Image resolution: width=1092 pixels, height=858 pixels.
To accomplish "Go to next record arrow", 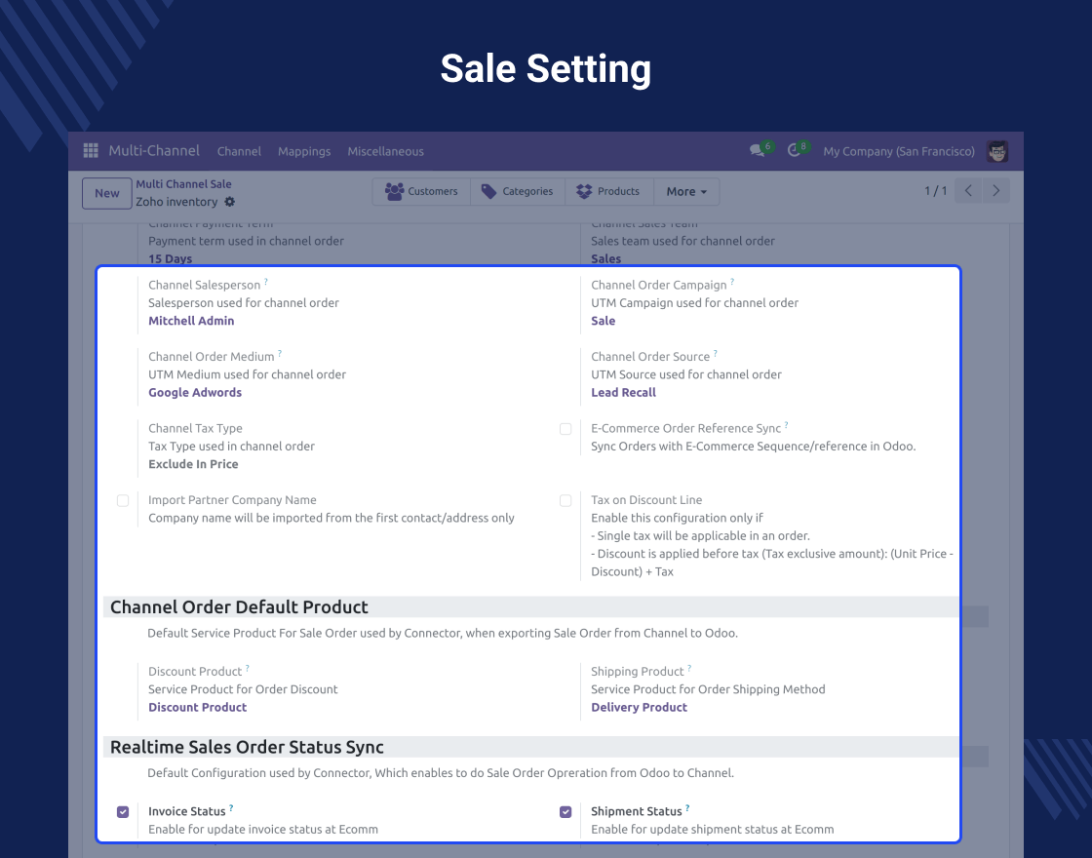I will pyautogui.click(x=995, y=191).
